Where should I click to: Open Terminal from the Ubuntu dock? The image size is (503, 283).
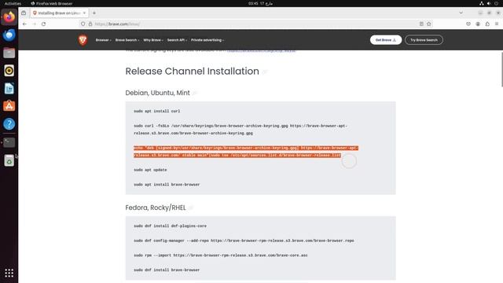[9, 142]
